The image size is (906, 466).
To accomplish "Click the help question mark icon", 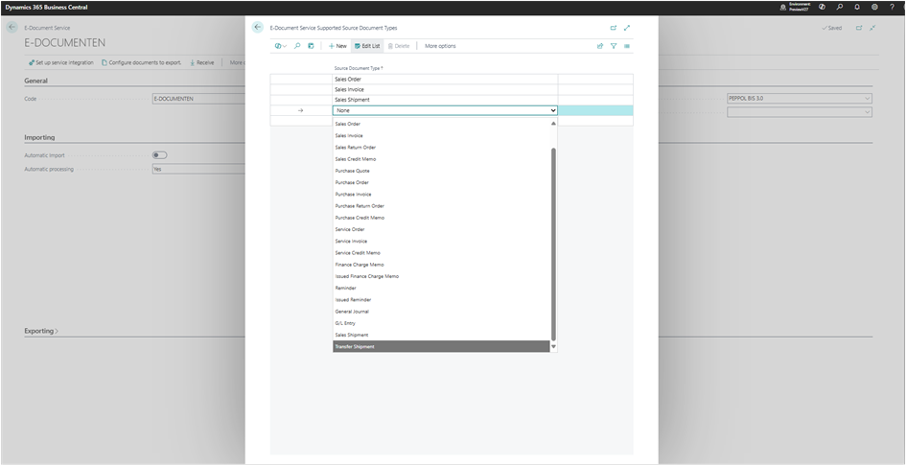I will tap(893, 7).
